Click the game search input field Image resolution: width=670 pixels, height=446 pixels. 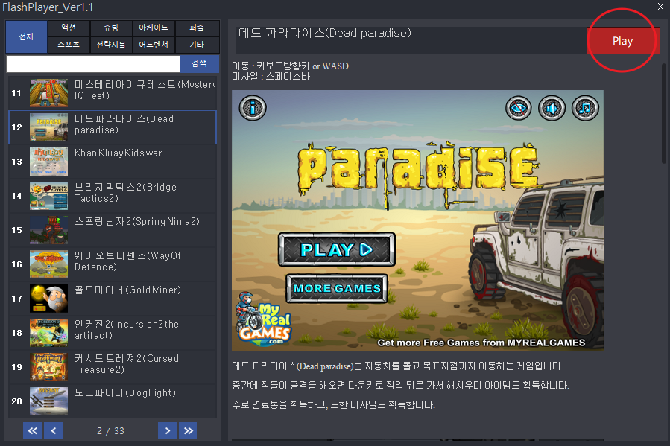(93, 64)
